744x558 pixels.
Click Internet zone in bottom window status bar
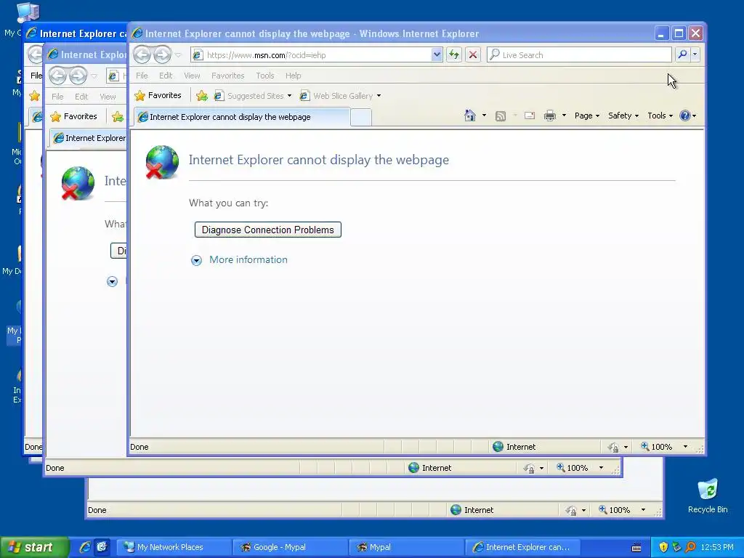coord(472,510)
